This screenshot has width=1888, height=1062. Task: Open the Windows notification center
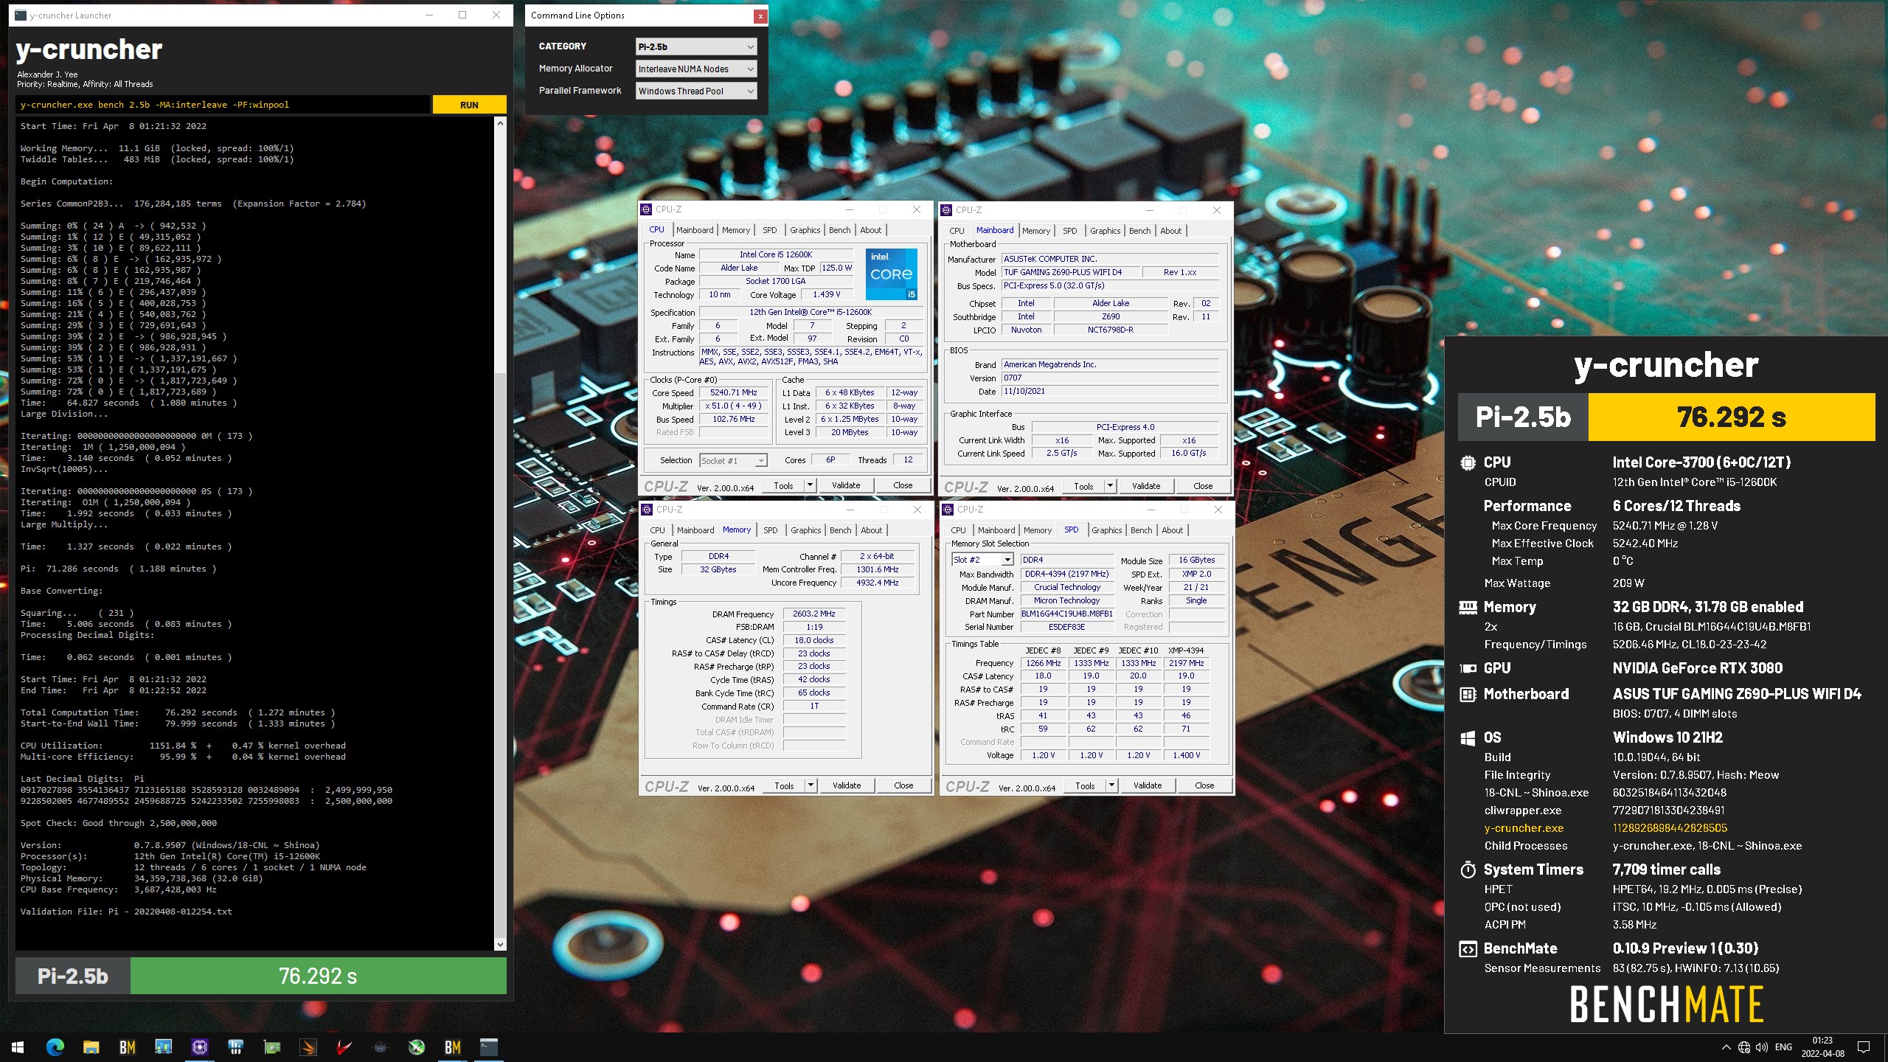pyautogui.click(x=1864, y=1047)
